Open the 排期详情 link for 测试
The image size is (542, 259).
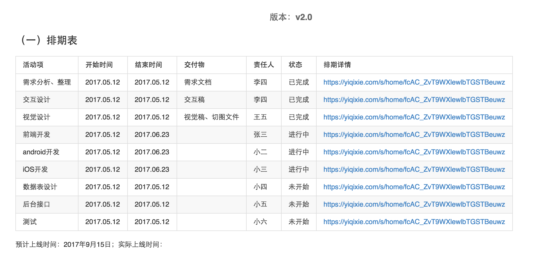[x=414, y=222]
